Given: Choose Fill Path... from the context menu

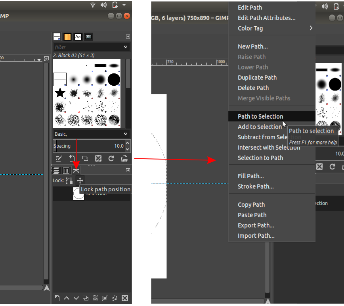Looking at the screenshot, I should tap(251, 176).
